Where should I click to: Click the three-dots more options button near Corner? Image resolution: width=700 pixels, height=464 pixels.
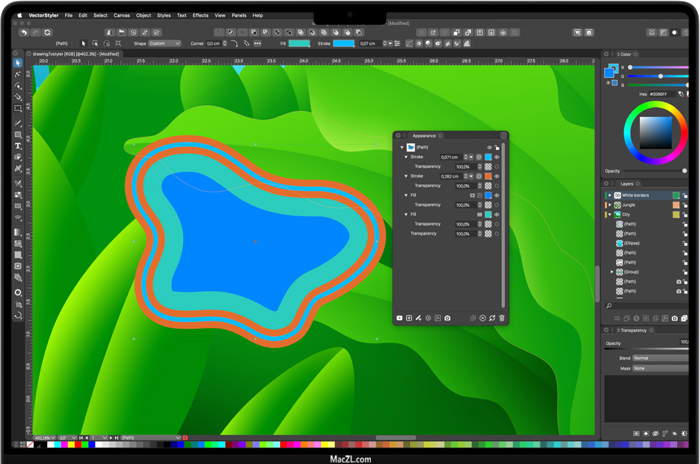coord(257,44)
